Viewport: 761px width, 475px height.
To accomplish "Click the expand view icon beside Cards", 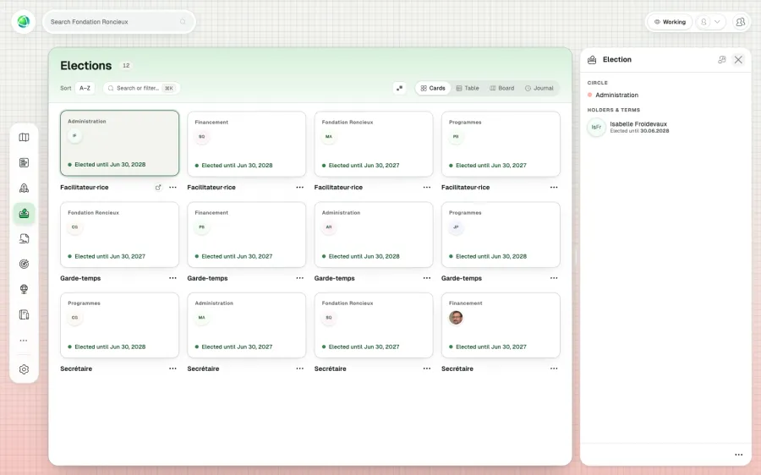I will pos(399,88).
